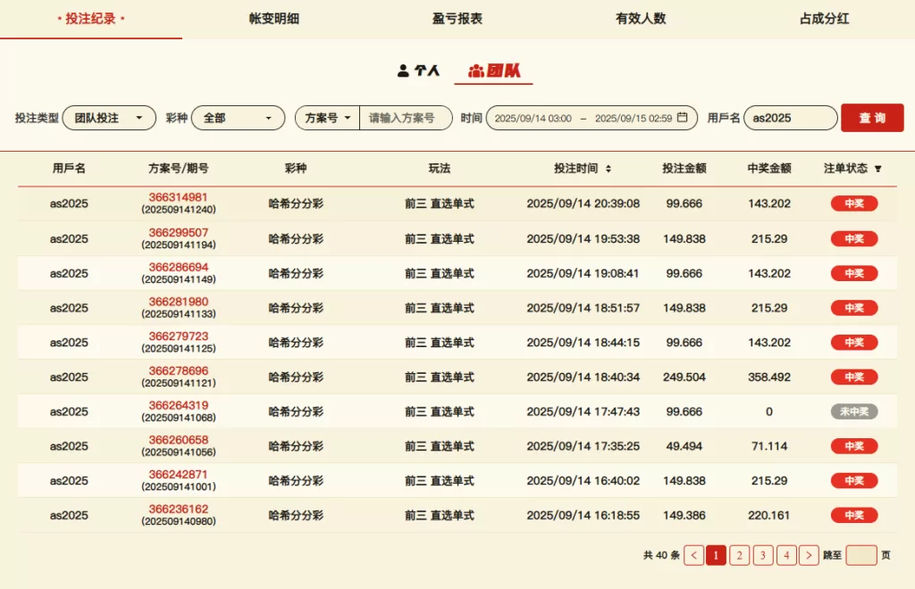Image resolution: width=915 pixels, height=589 pixels.
Task: Go to next page with right arrow
Action: point(809,555)
